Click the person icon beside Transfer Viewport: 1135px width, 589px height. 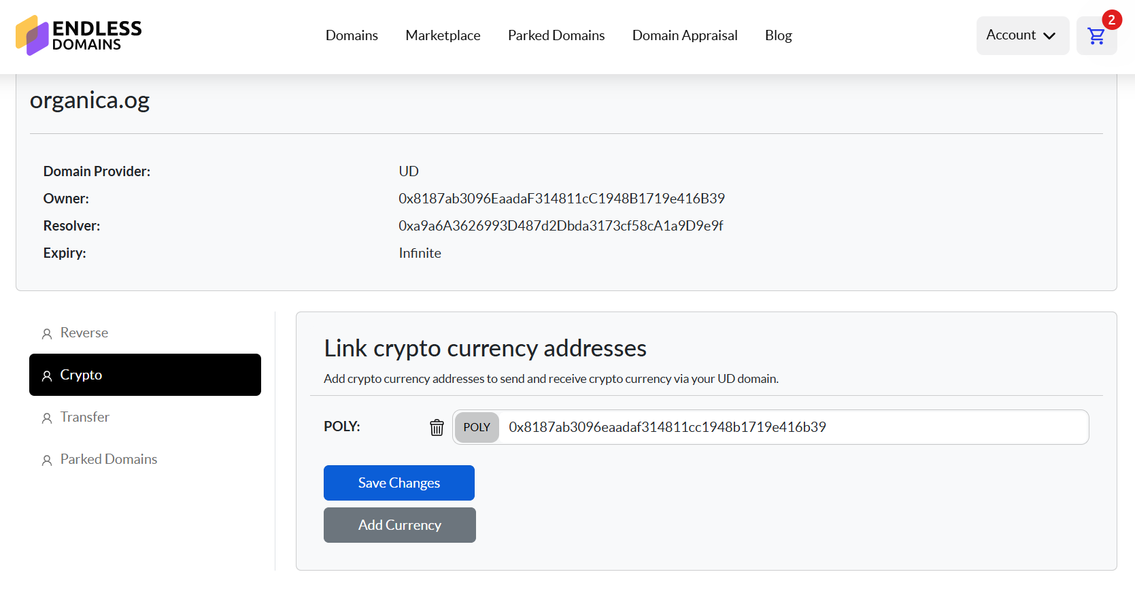tap(47, 418)
